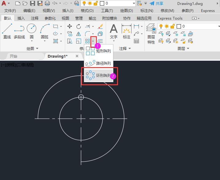Click the ribbon minimize toggle button
The height and width of the screenshot is (180, 220).
194,18
